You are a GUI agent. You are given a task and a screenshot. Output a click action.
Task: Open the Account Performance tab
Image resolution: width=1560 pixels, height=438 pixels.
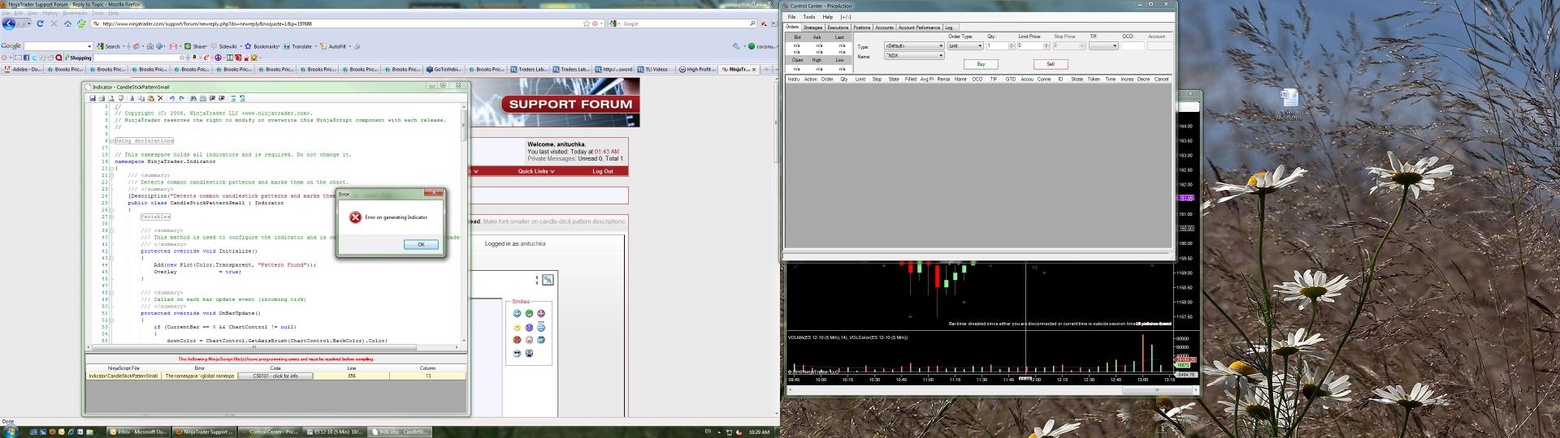(919, 28)
